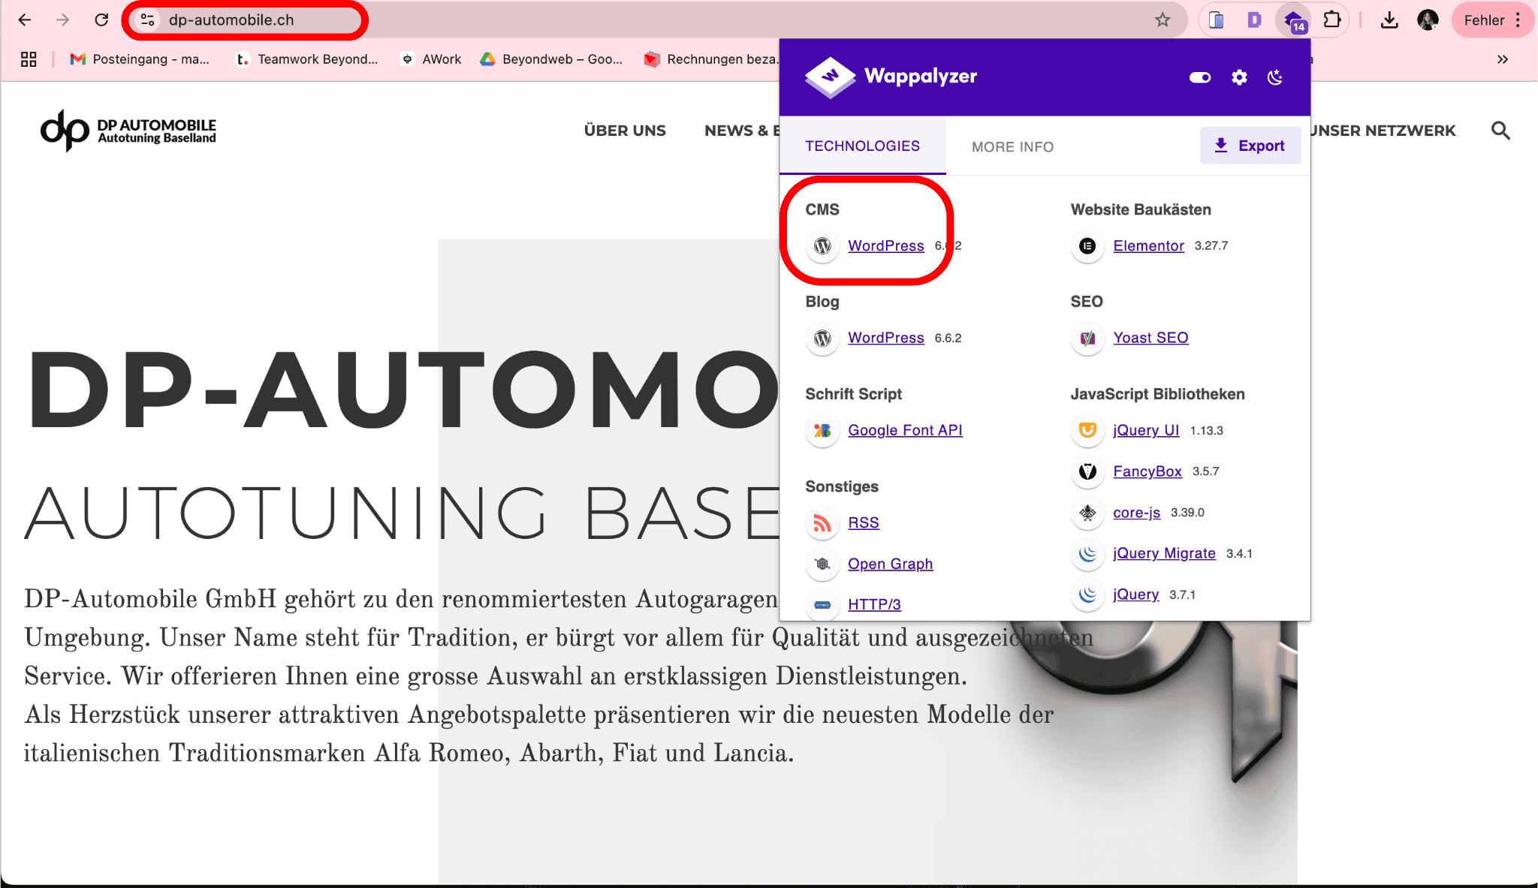
Task: Switch to the MORE INFO tab
Action: click(x=1012, y=147)
